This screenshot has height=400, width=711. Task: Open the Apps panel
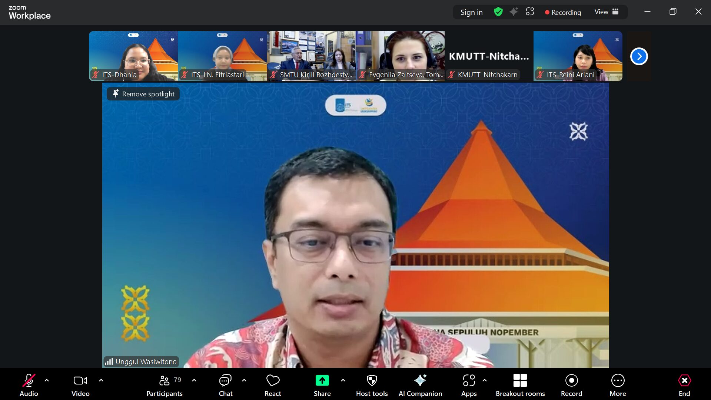469,385
